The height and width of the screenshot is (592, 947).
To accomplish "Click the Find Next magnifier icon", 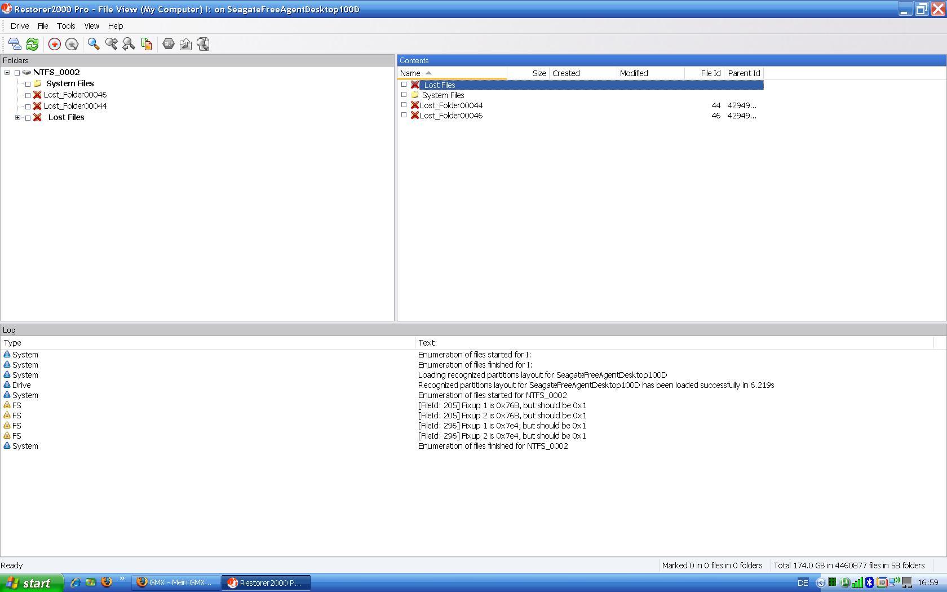I will click(x=111, y=44).
